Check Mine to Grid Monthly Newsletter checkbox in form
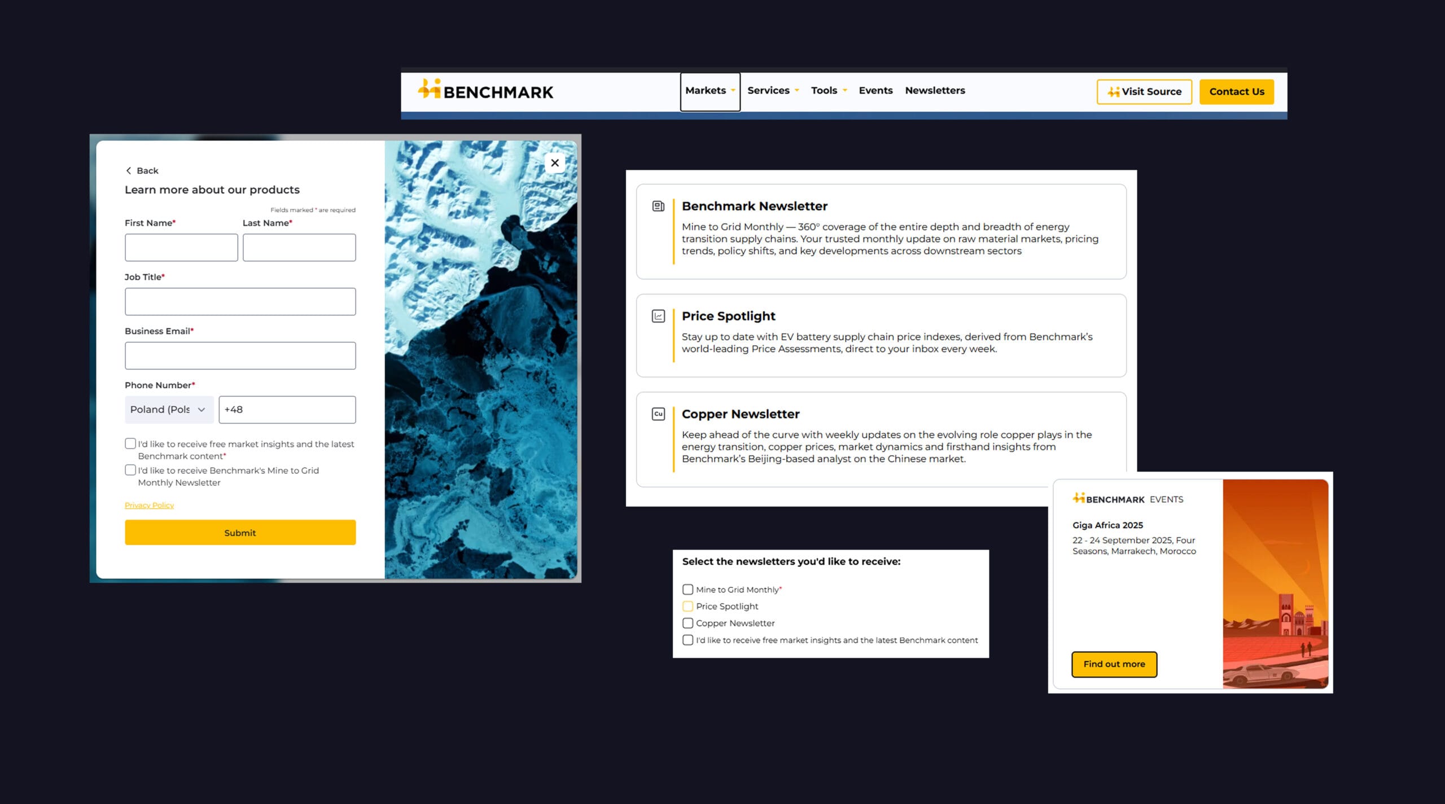 [x=130, y=470]
